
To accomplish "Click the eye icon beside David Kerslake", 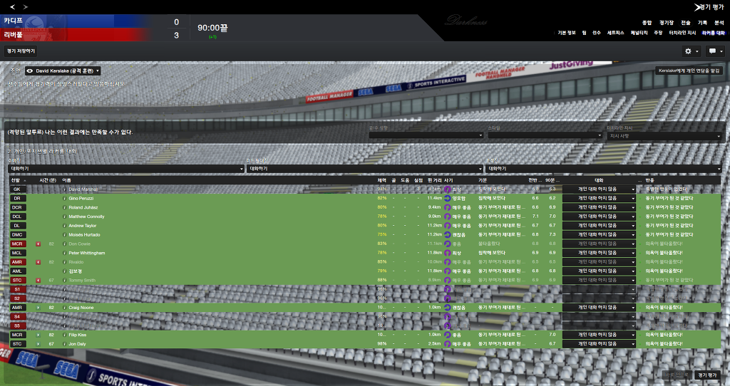I will tap(30, 71).
